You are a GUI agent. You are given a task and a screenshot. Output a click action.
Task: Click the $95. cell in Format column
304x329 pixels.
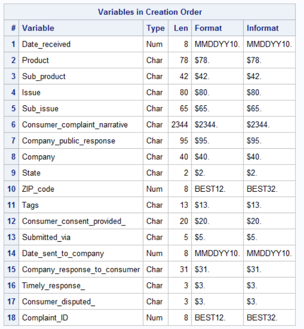pos(202,141)
